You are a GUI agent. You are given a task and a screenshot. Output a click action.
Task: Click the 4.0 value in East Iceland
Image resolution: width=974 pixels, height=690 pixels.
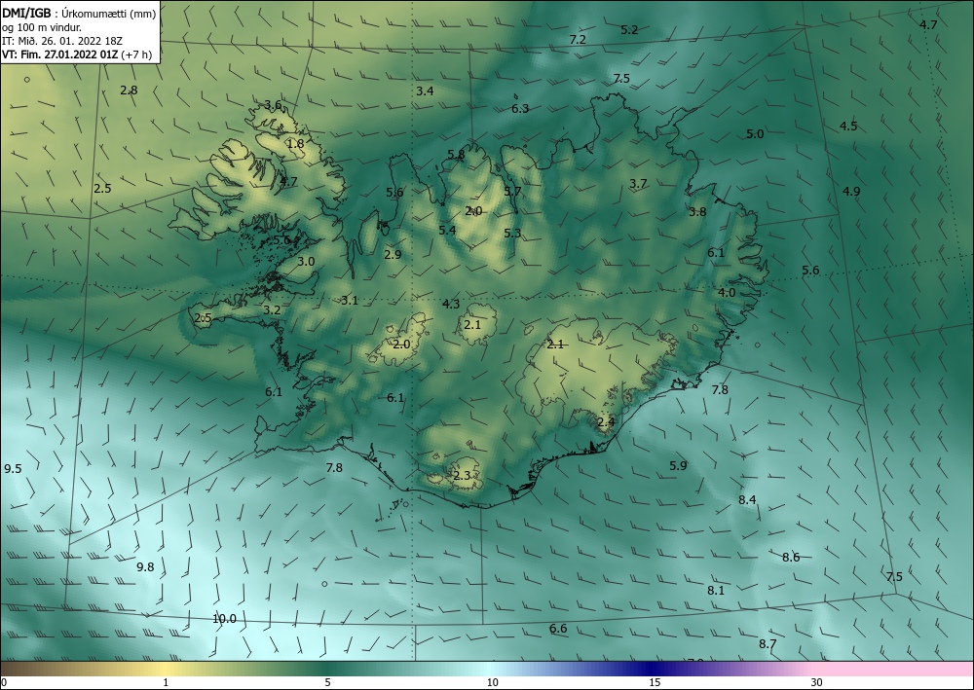pyautogui.click(x=727, y=292)
